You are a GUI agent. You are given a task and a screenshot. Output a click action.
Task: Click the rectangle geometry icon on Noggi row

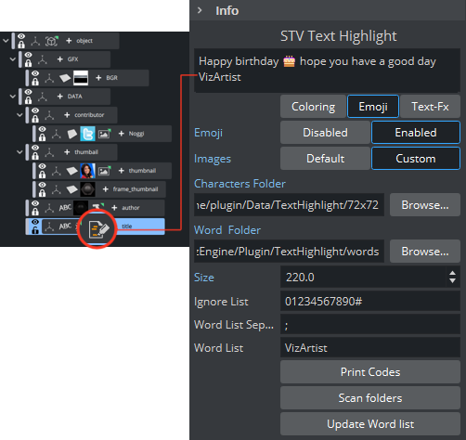pyautogui.click(x=72, y=134)
